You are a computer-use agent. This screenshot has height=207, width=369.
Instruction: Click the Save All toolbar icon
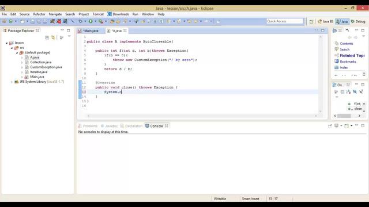pos(39,21)
